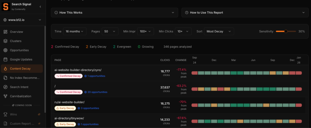Open the Time 16 months dropdown

(75, 31)
